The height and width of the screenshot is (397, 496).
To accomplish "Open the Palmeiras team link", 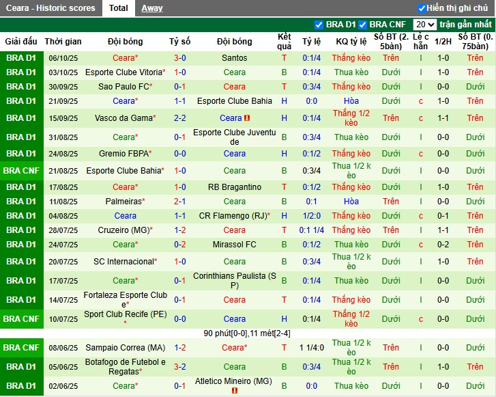I will 123,202.
